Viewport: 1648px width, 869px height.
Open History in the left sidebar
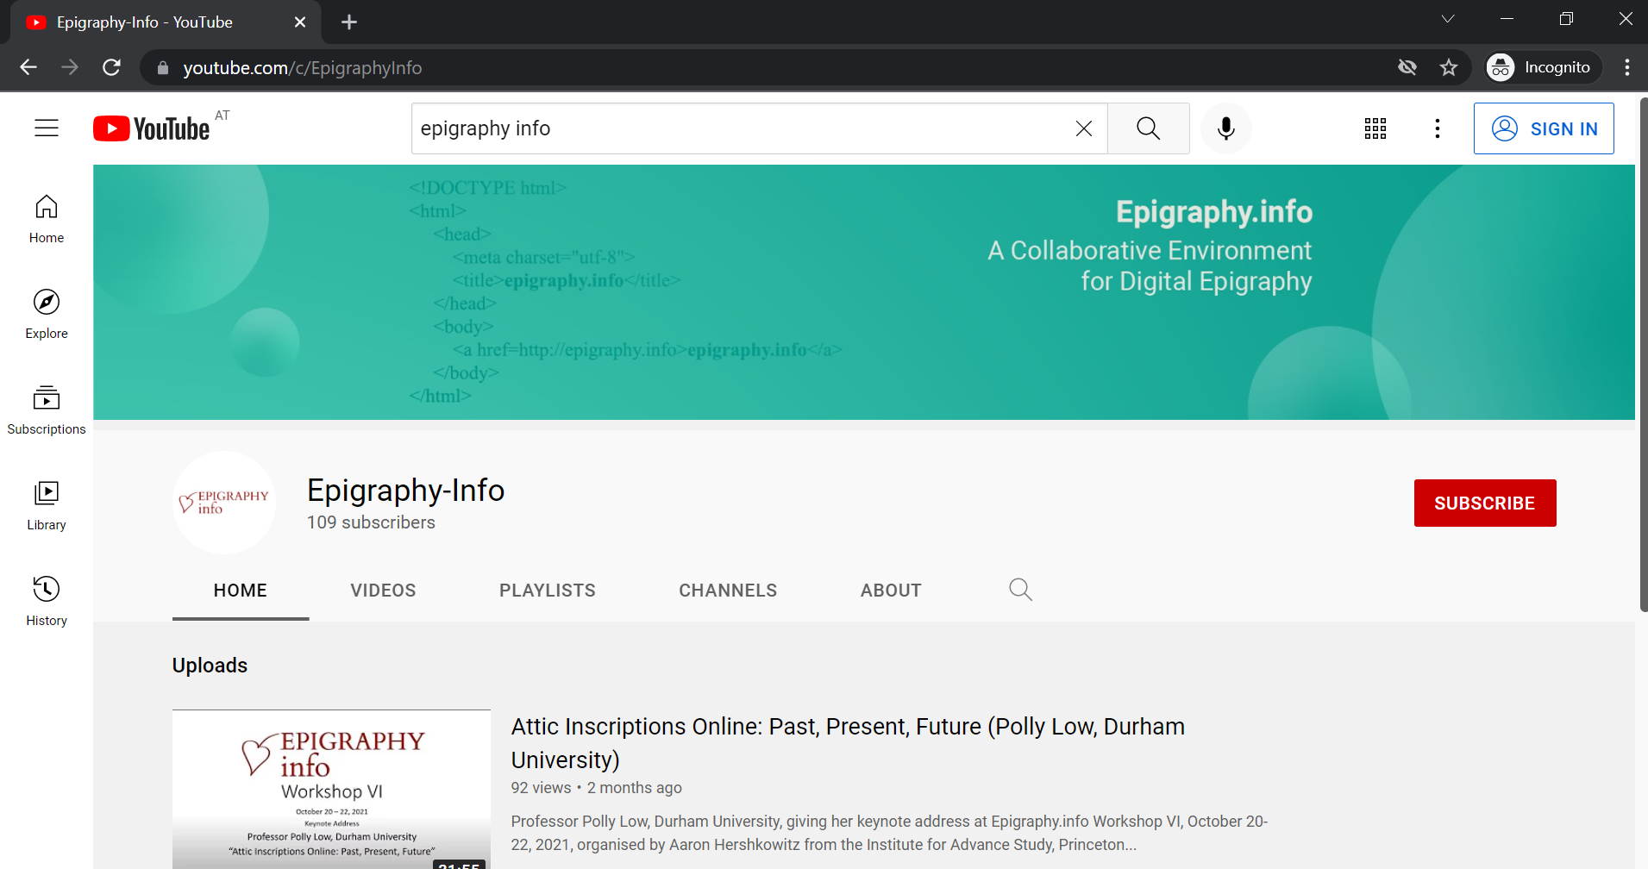pos(47,603)
